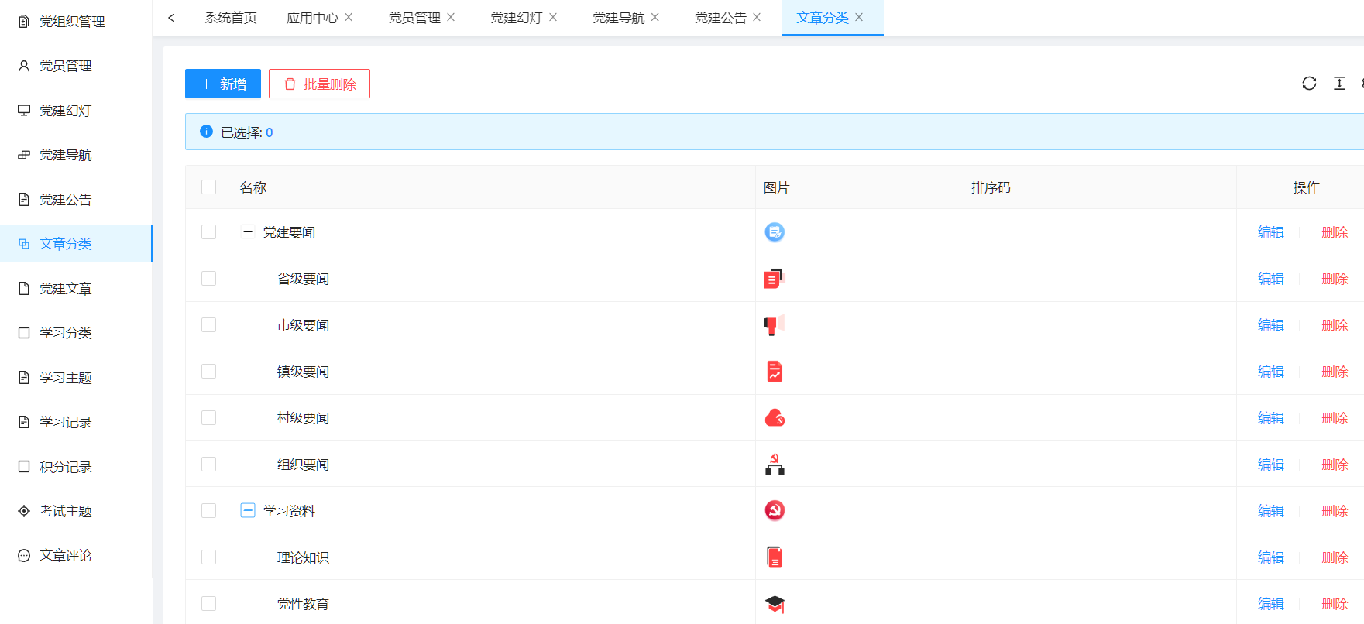The width and height of the screenshot is (1364, 624).
Task: Click the 新增 button to add a category
Action: (x=223, y=84)
